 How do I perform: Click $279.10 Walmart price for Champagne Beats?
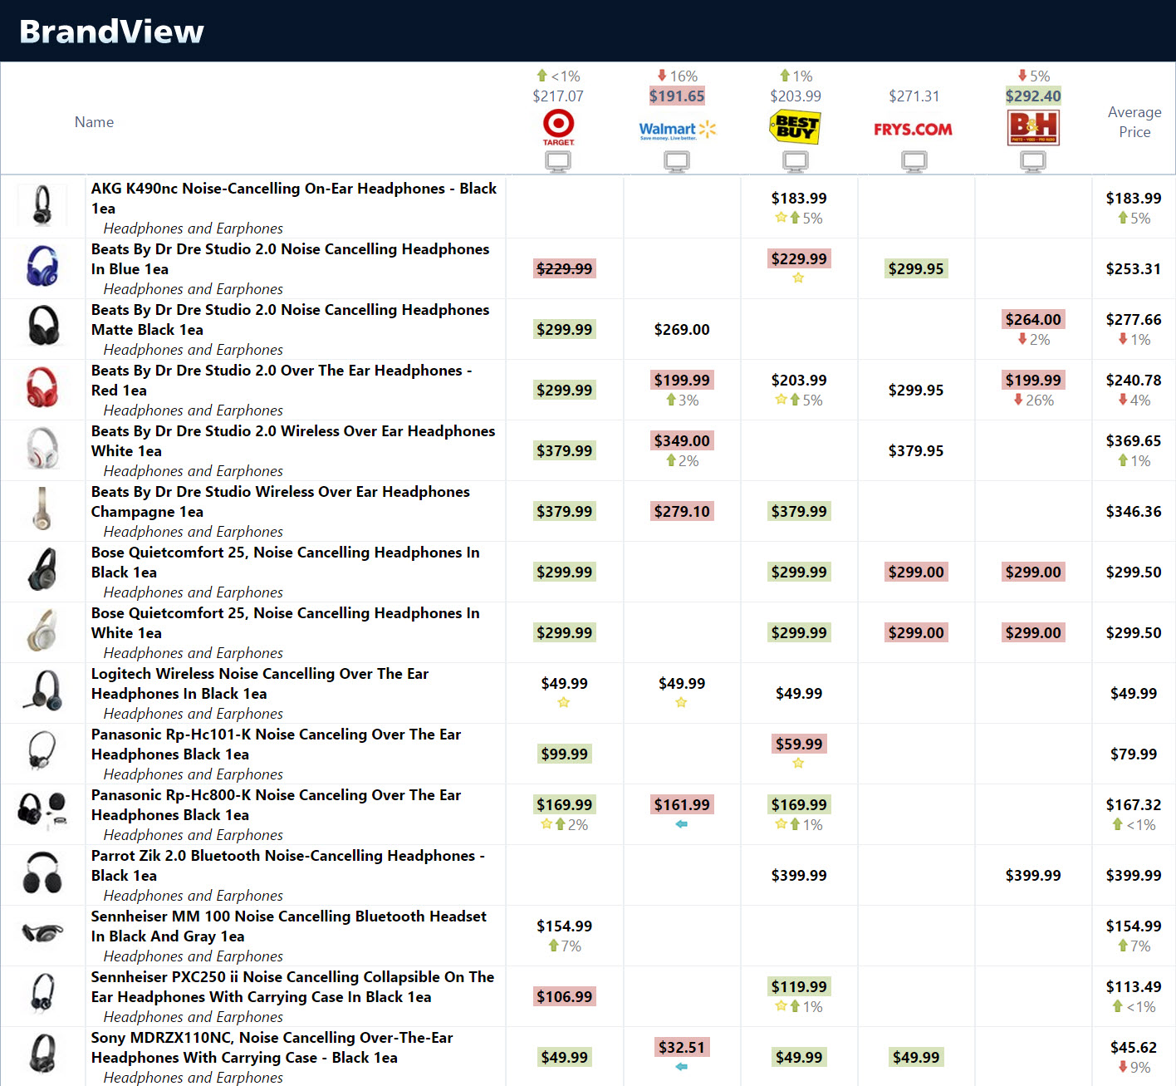(682, 512)
